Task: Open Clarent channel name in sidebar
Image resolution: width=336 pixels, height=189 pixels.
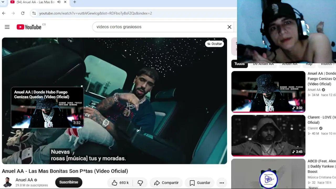Action: coord(313,128)
